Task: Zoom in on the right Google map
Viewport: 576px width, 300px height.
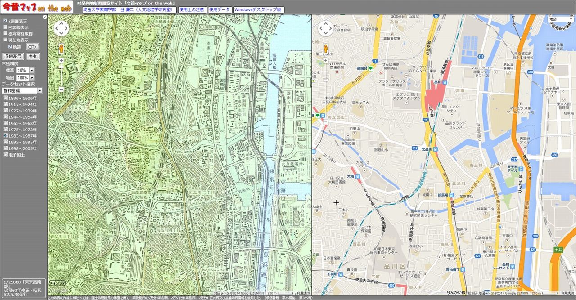Action: pyautogui.click(x=325, y=60)
